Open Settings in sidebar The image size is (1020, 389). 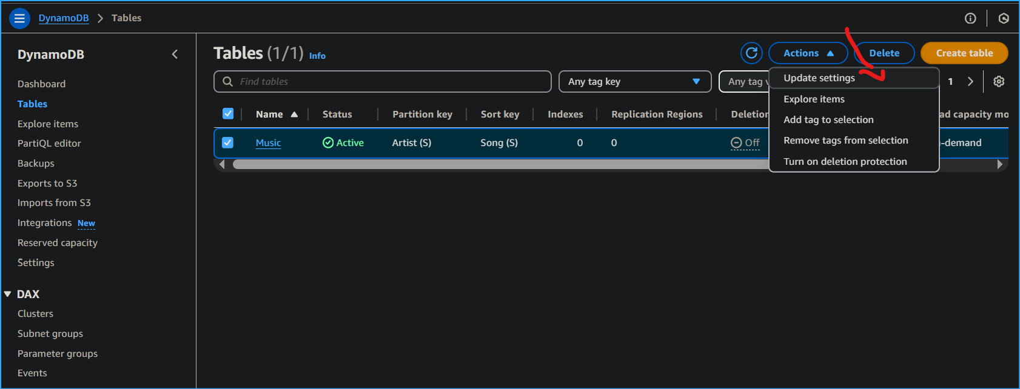tap(36, 262)
